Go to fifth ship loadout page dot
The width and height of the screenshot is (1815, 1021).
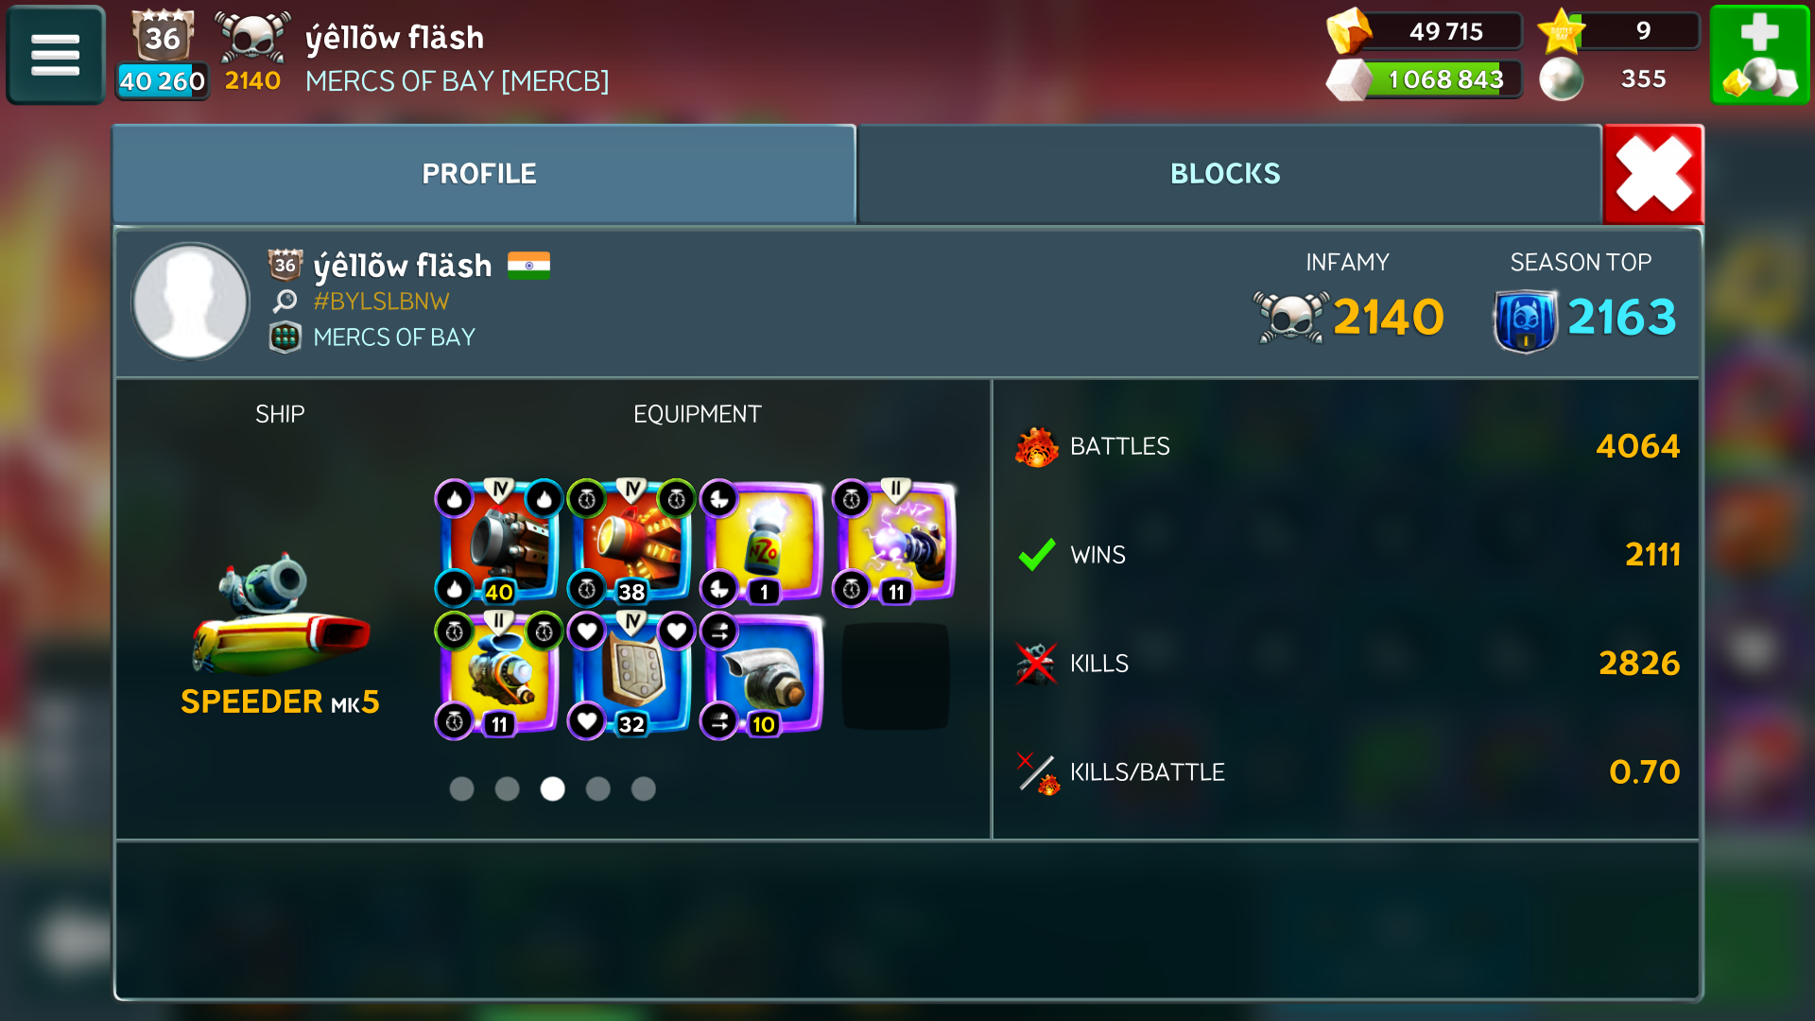pyautogui.click(x=643, y=788)
